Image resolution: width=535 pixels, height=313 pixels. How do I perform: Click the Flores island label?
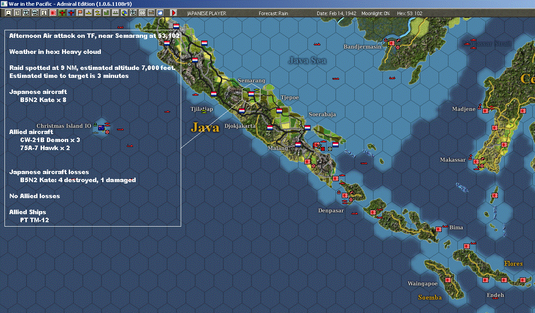coord(513,263)
